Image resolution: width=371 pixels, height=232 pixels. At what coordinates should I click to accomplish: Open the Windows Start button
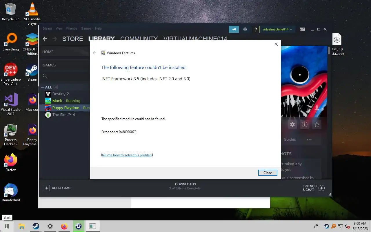[7, 226]
